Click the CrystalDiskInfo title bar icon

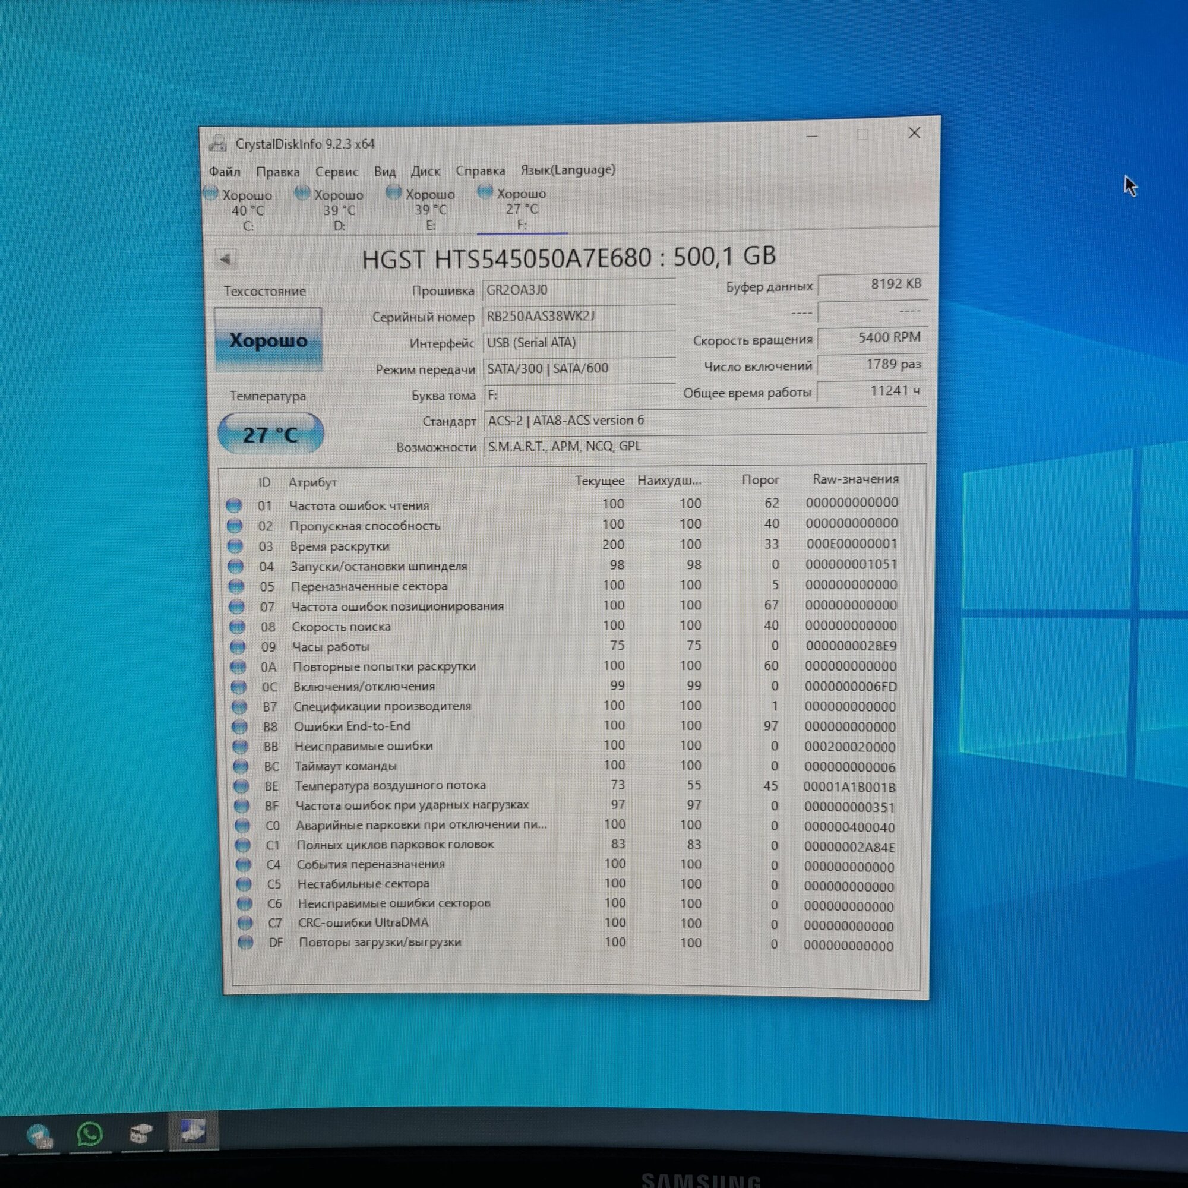(217, 144)
